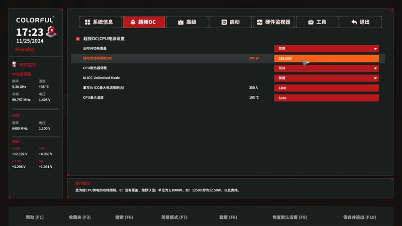Click the Monday weekday text
The image size is (402, 226).
pyautogui.click(x=25, y=49)
